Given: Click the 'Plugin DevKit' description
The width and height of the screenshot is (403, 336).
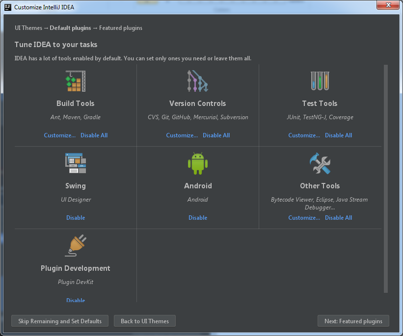Looking at the screenshot, I should [x=76, y=282].
